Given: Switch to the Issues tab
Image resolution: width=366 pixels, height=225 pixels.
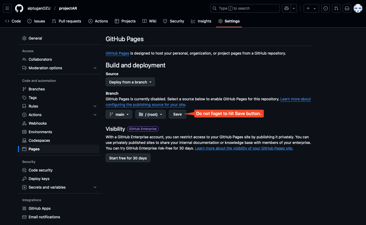Looking at the screenshot, I should click(x=36, y=21).
